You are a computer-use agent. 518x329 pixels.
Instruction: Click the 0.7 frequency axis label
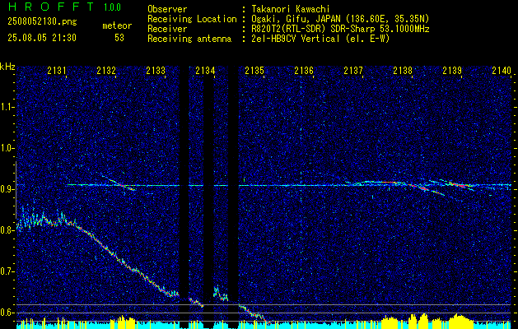(7, 271)
